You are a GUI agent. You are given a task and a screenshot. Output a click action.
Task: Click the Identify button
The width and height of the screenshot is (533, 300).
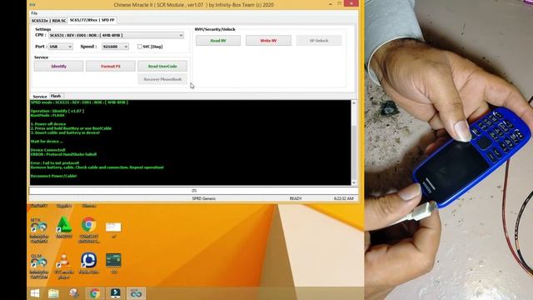[x=58, y=66]
